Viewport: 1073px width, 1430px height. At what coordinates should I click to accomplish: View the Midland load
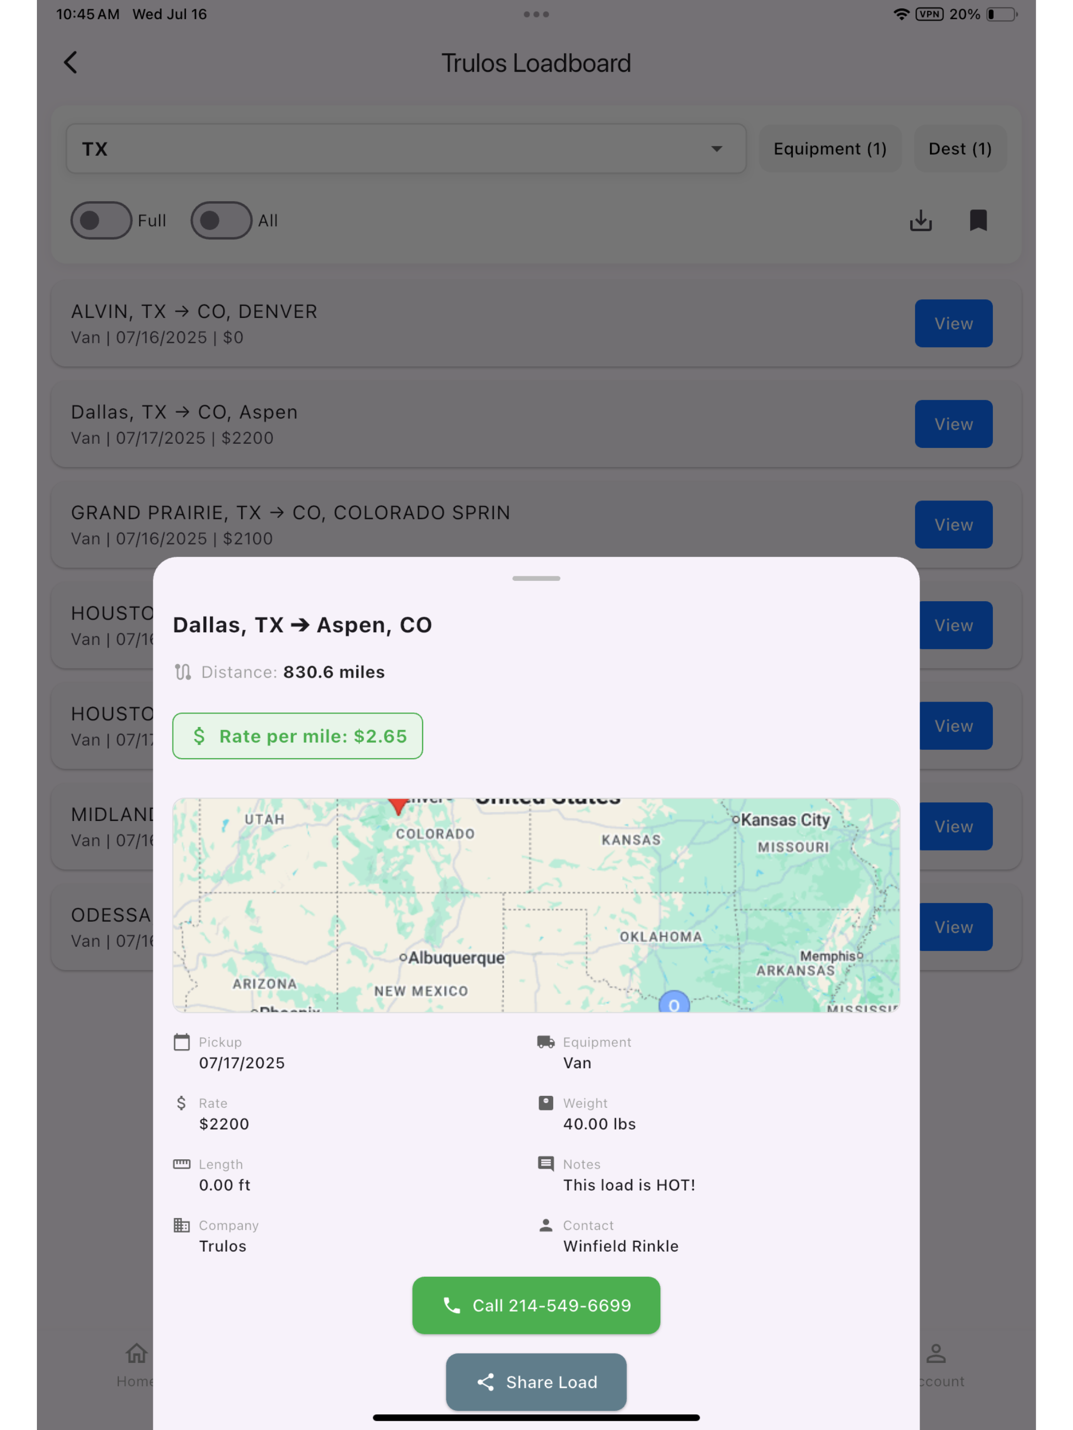click(x=956, y=826)
